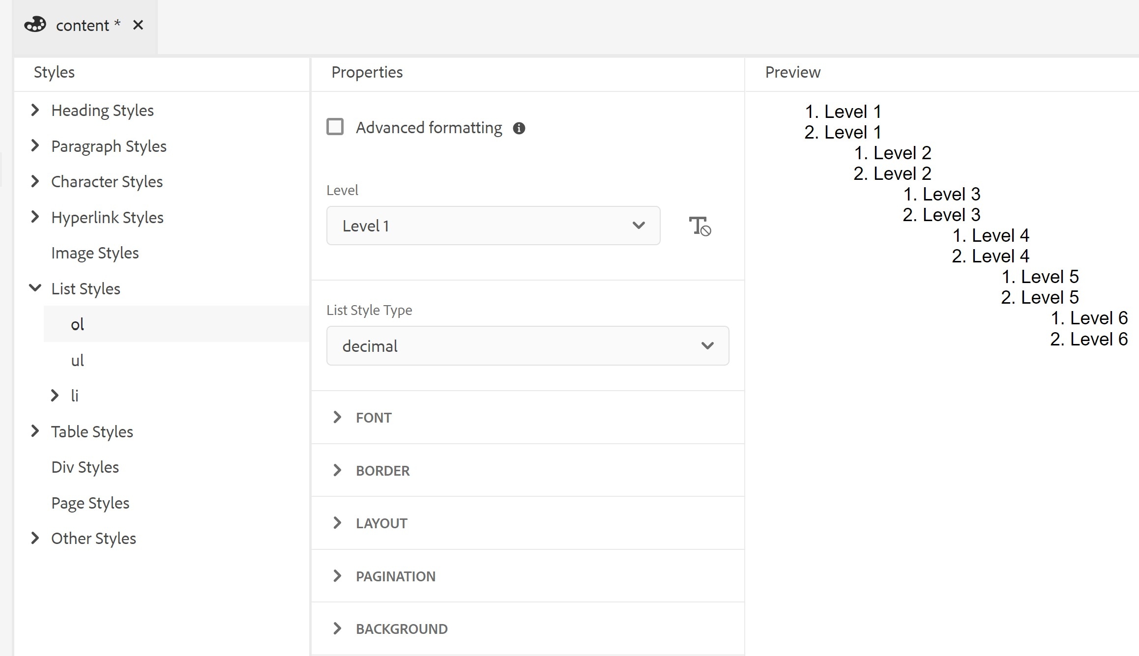Expand Paragraph Styles
Image resolution: width=1139 pixels, height=656 pixels.
34,145
